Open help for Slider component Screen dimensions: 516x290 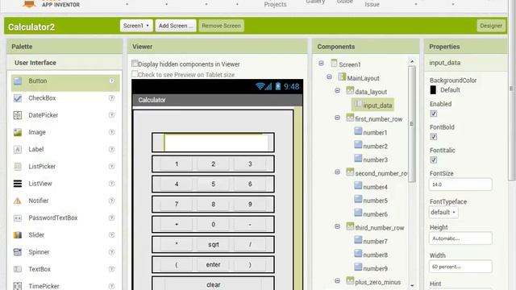click(112, 234)
